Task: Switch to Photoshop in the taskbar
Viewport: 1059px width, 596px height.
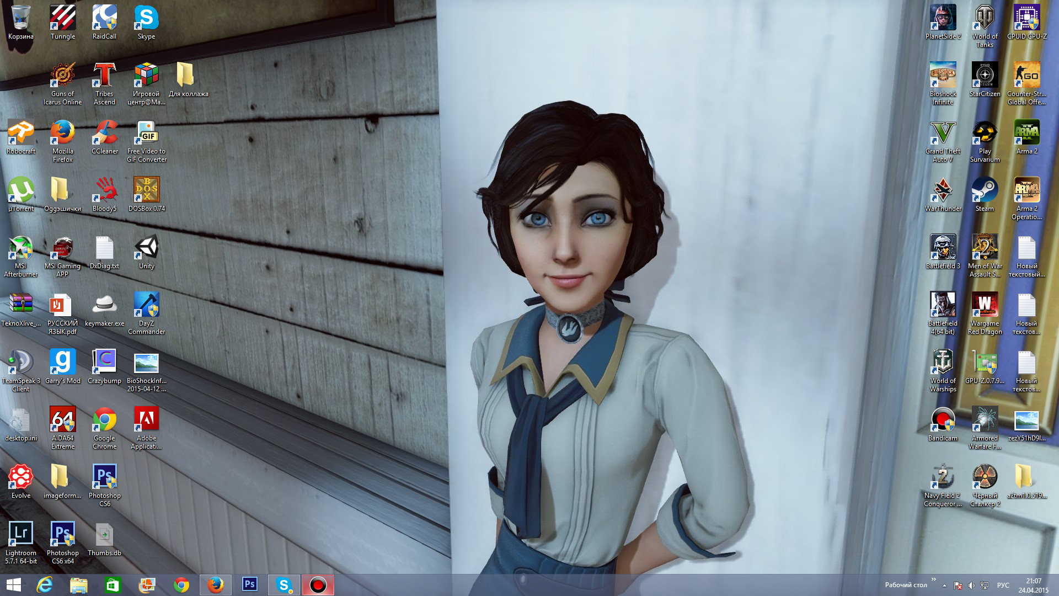Action: click(x=250, y=585)
